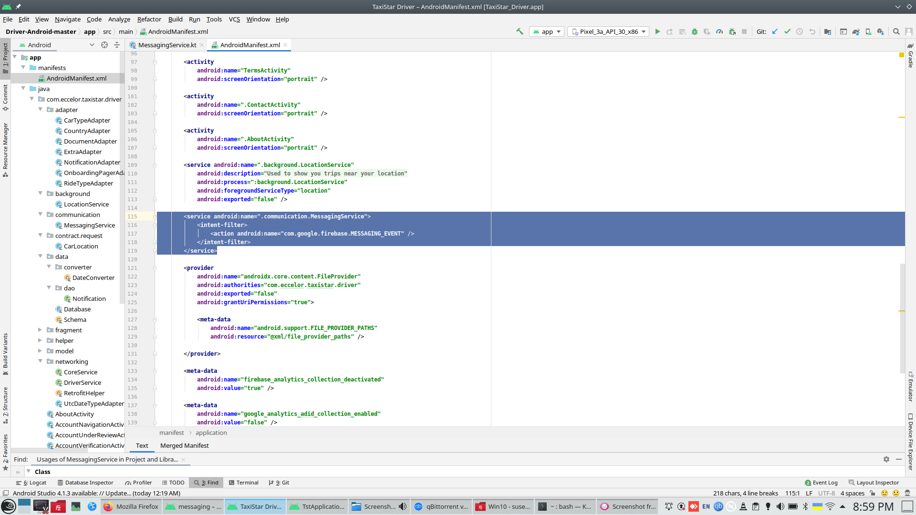
Task: Select LocationService in the project tree
Action: tap(86, 204)
